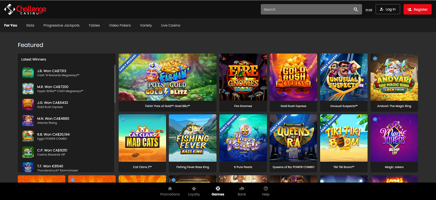Launch the Tiki Tiki Boom game

(344, 143)
